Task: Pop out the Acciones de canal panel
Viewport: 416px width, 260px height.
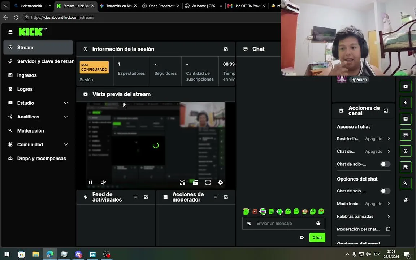Action: coord(386,110)
